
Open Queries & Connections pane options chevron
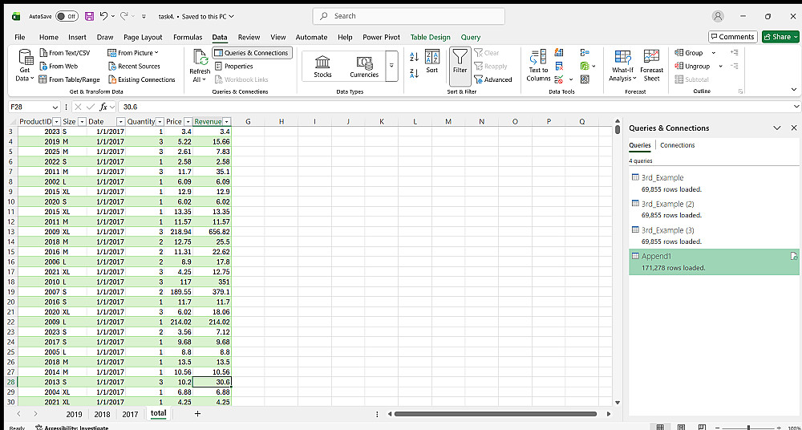pyautogui.click(x=777, y=128)
